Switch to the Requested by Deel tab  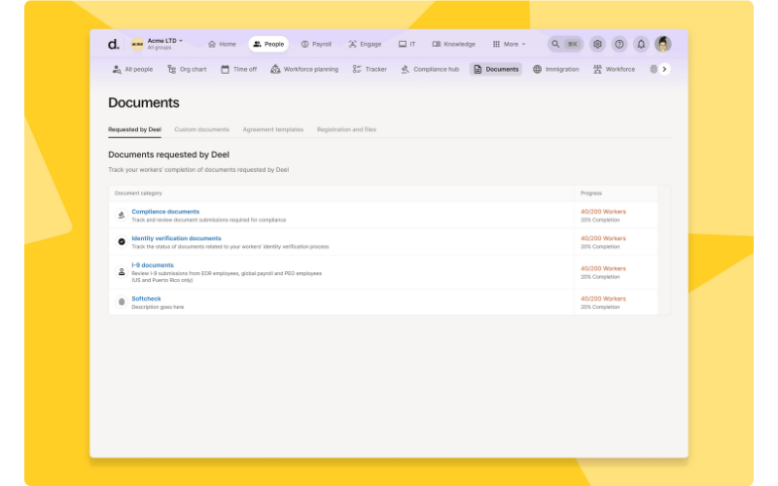coord(134,129)
